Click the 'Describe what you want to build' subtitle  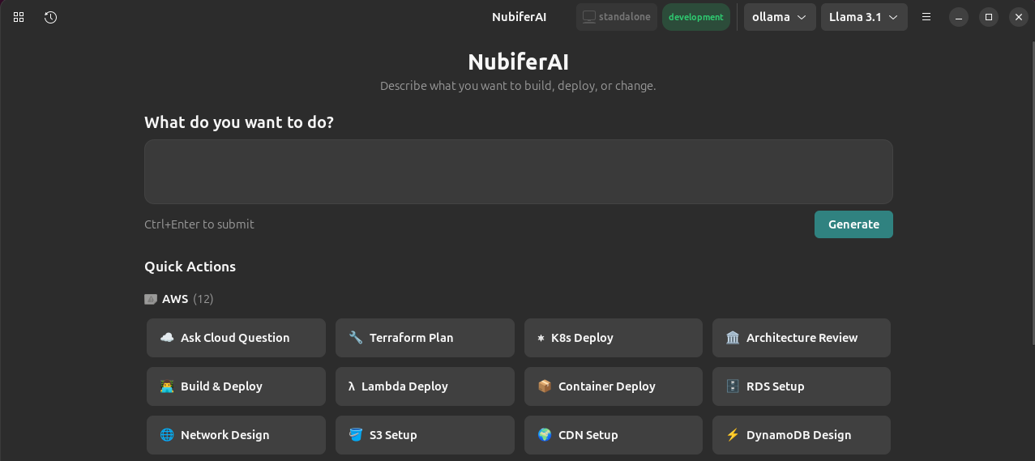518,86
